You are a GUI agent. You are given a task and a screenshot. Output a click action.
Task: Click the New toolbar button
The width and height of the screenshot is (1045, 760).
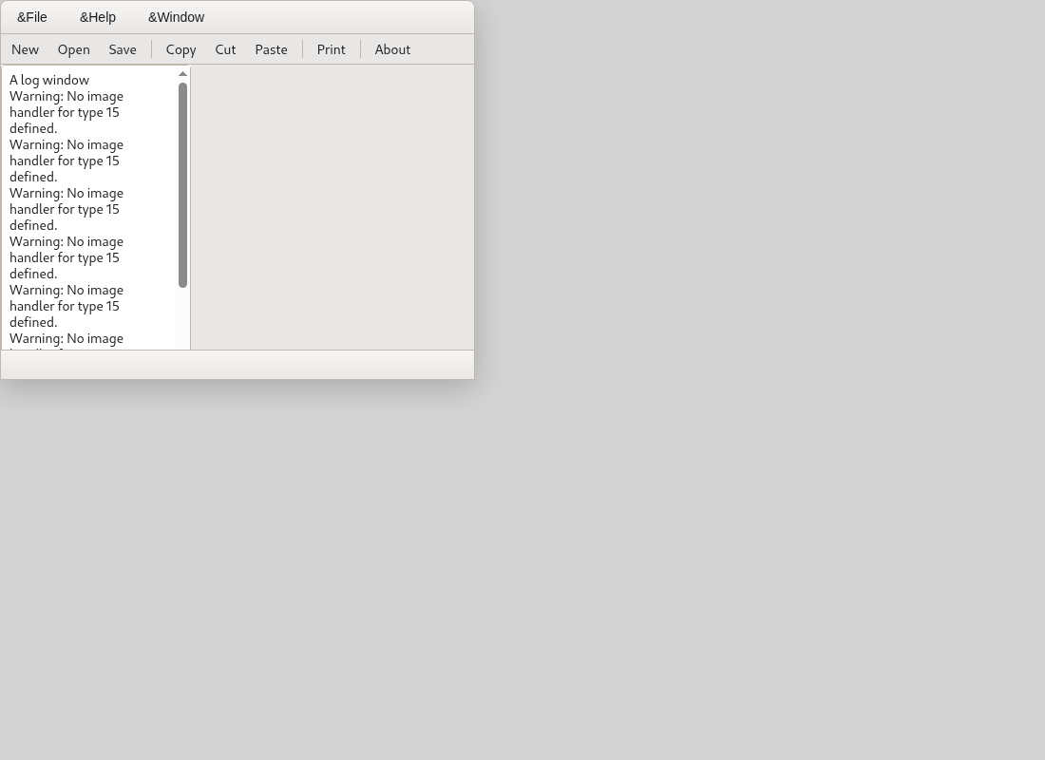point(26,49)
